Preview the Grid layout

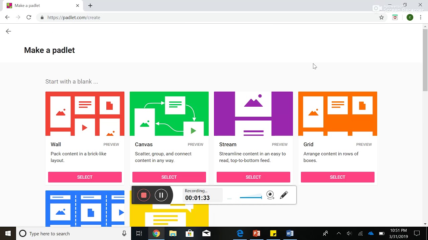pyautogui.click(x=364, y=144)
